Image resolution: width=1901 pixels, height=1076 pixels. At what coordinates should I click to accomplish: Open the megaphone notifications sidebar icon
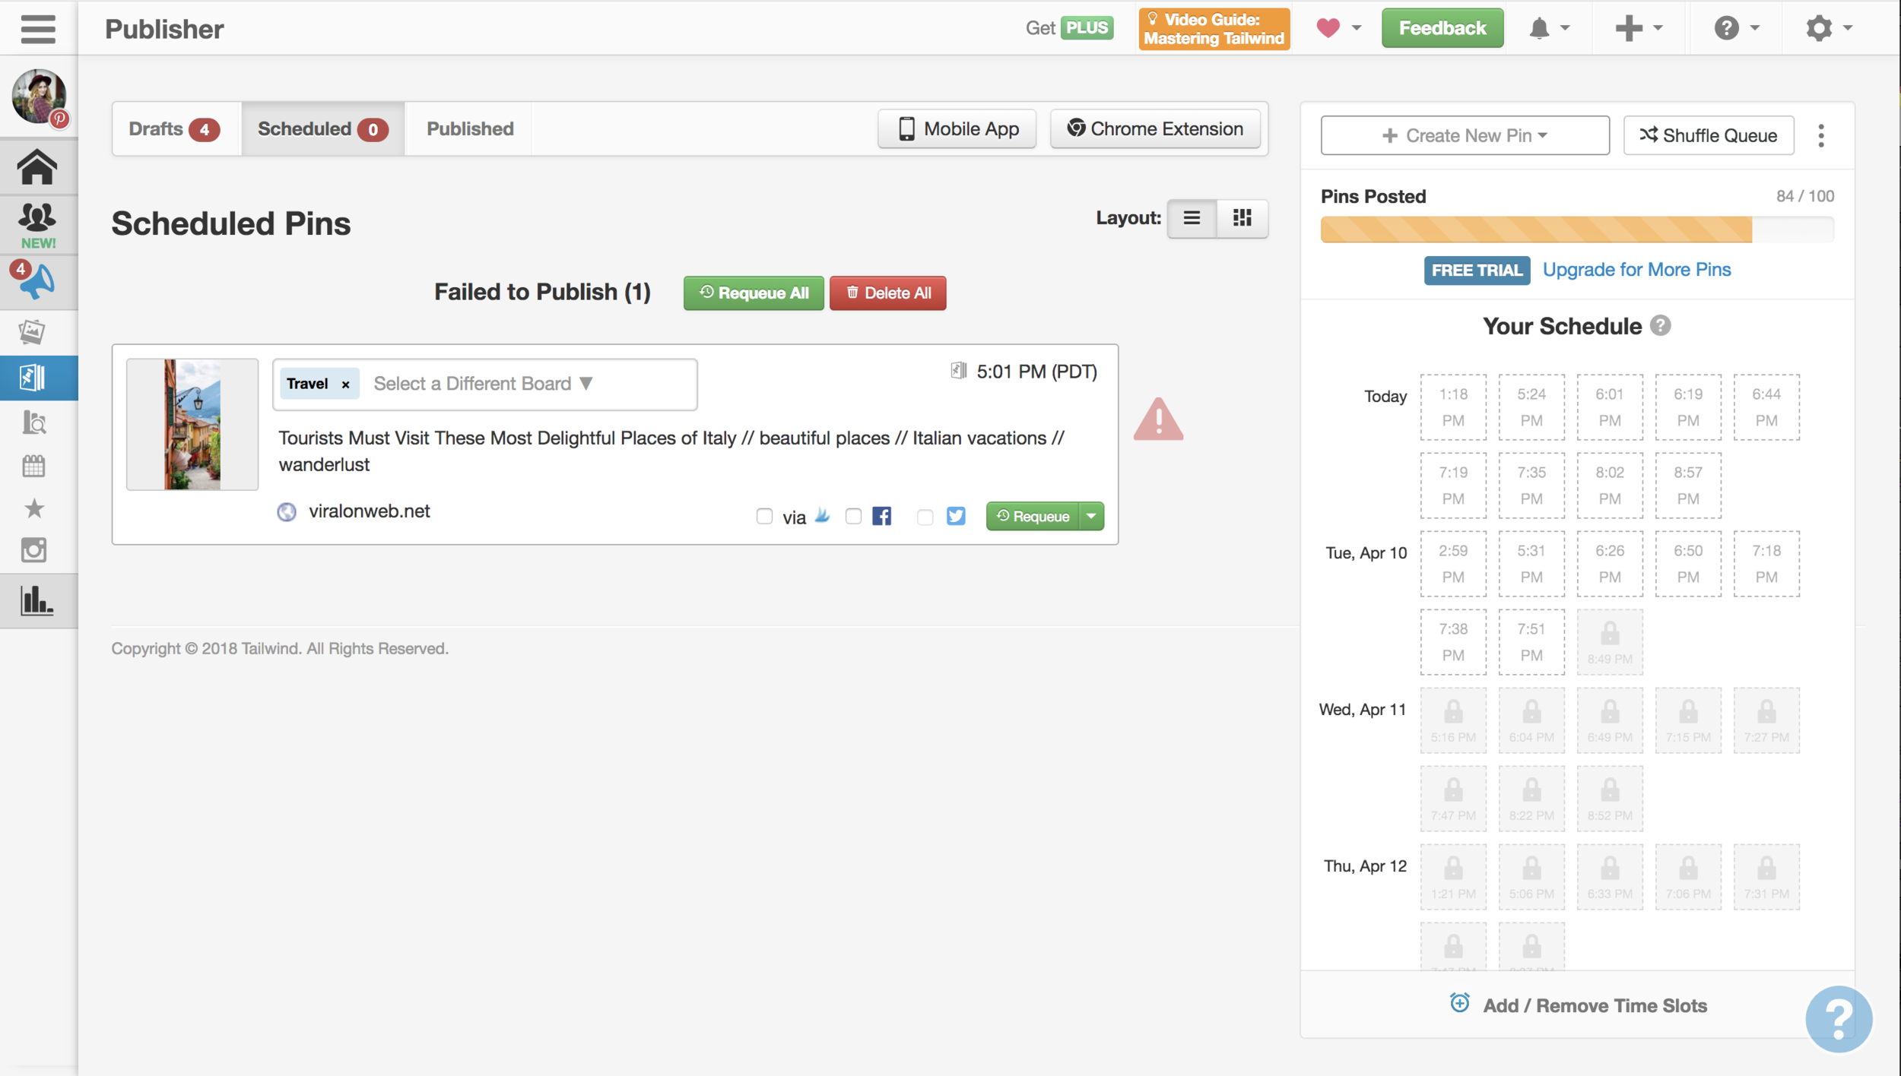pyautogui.click(x=36, y=281)
